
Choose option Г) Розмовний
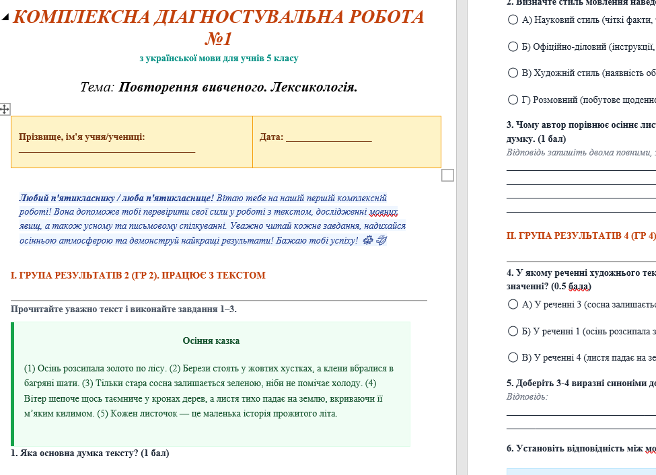513,100
